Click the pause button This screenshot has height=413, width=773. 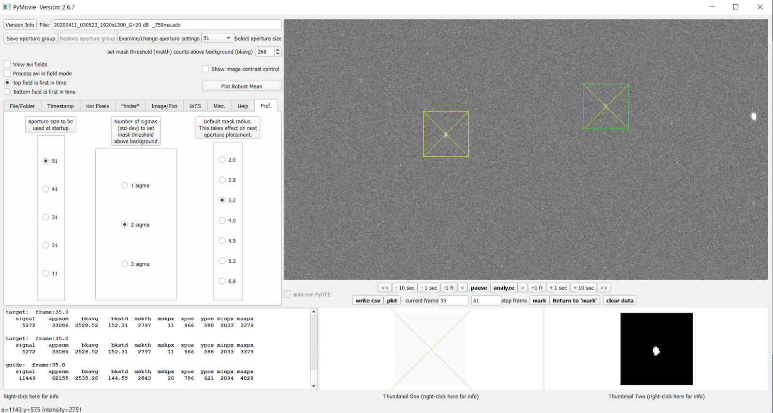479,288
